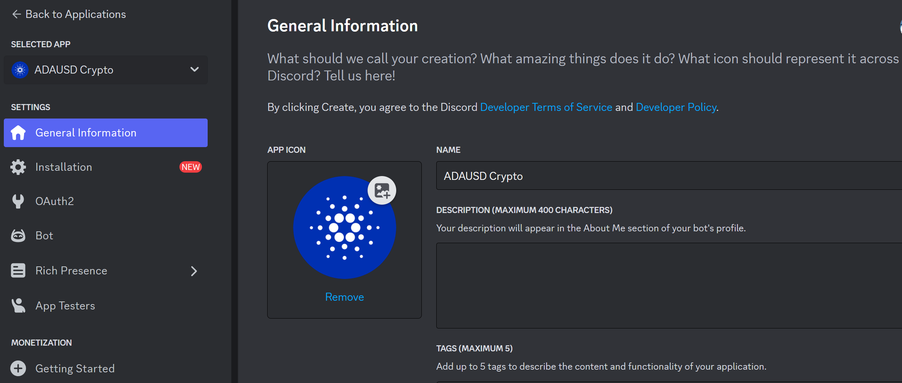This screenshot has height=383, width=902.
Task: Click the Bot robot face icon
Action: [18, 236]
